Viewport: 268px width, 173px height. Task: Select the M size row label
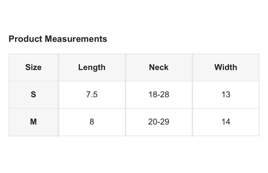click(33, 122)
